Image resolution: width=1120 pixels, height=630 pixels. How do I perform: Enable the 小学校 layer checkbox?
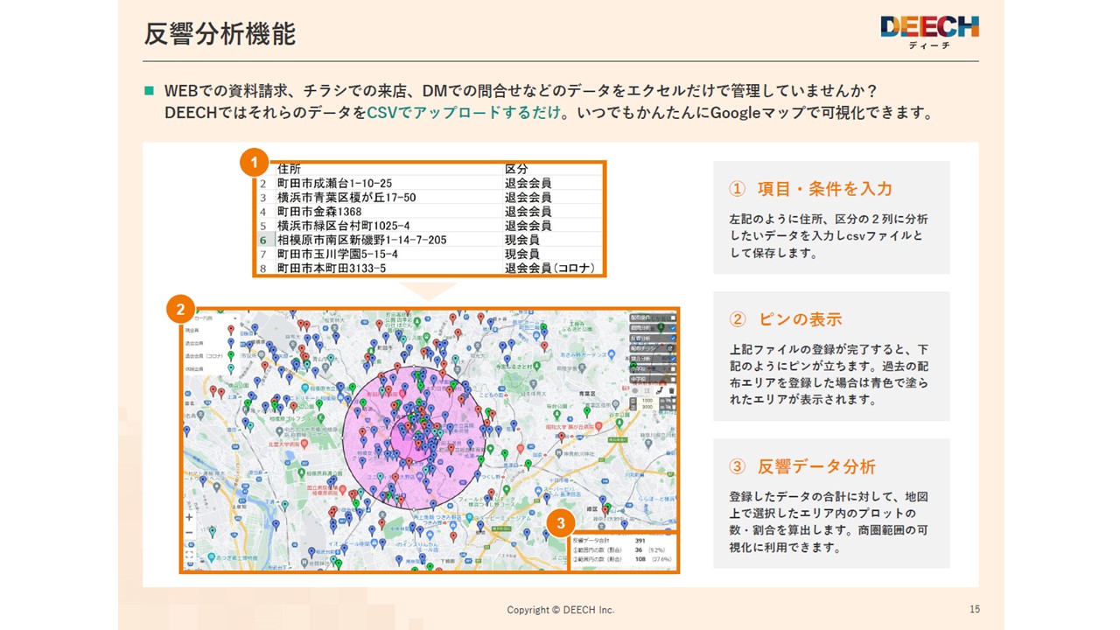(x=674, y=369)
